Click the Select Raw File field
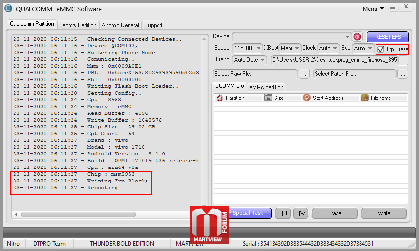This screenshot has width=419, height=251. tap(255, 74)
